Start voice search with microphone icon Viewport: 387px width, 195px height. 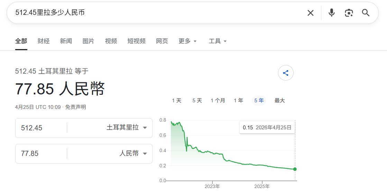tap(331, 13)
